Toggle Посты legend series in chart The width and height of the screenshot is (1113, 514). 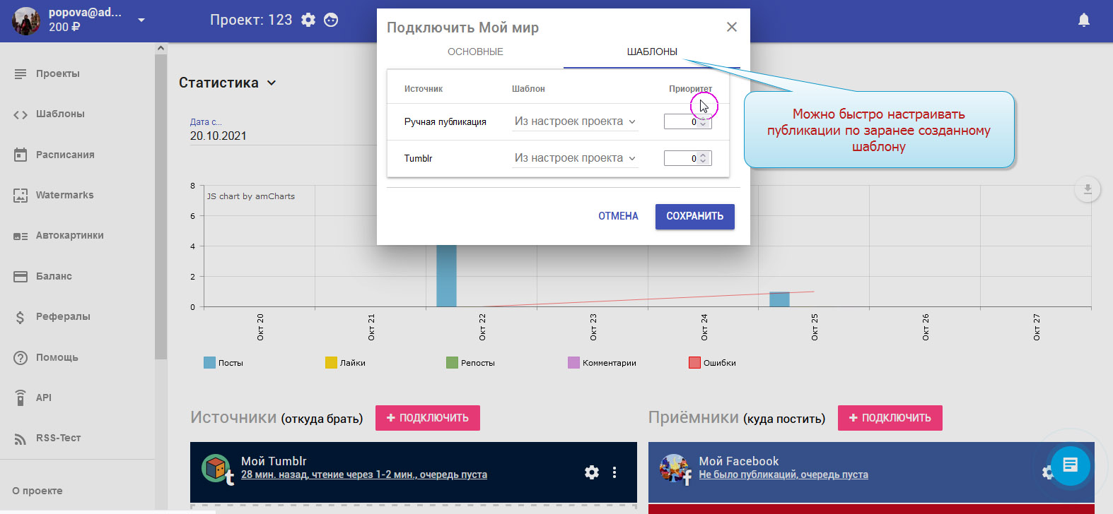(223, 363)
